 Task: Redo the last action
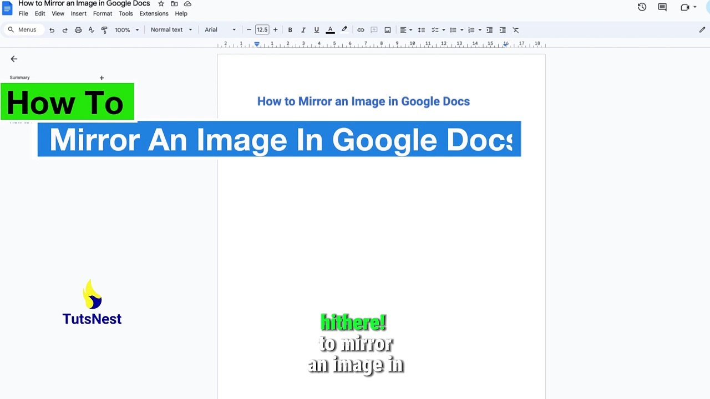[65, 30]
